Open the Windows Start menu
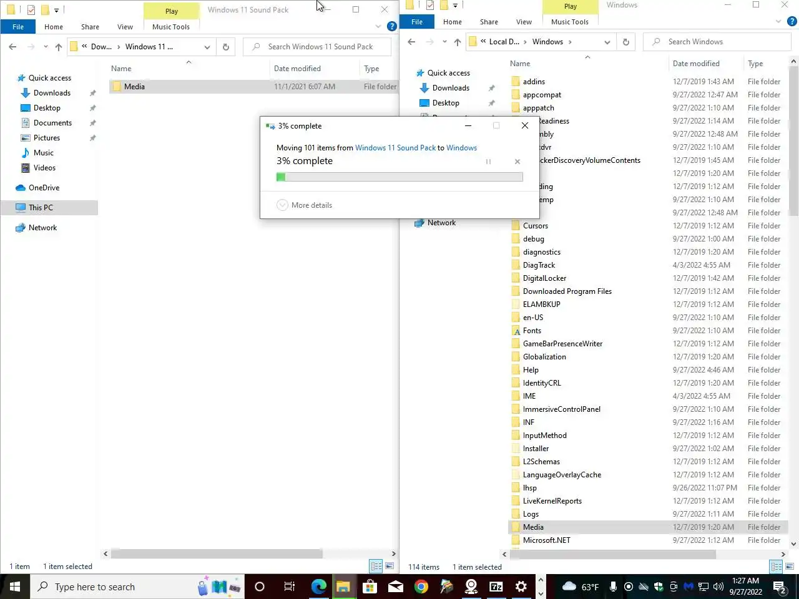 point(14,587)
